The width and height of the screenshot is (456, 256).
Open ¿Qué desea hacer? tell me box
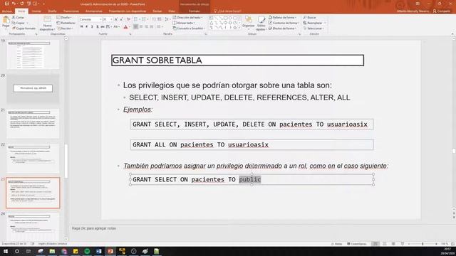[x=228, y=11]
